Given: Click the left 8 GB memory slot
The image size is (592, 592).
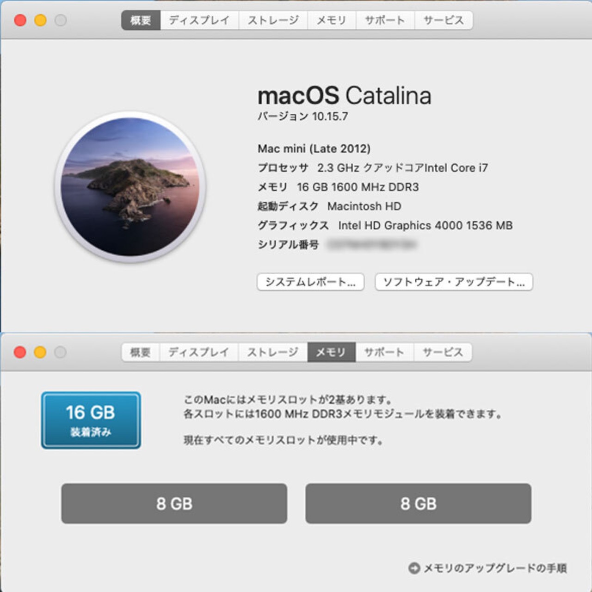Looking at the screenshot, I should click(x=174, y=504).
